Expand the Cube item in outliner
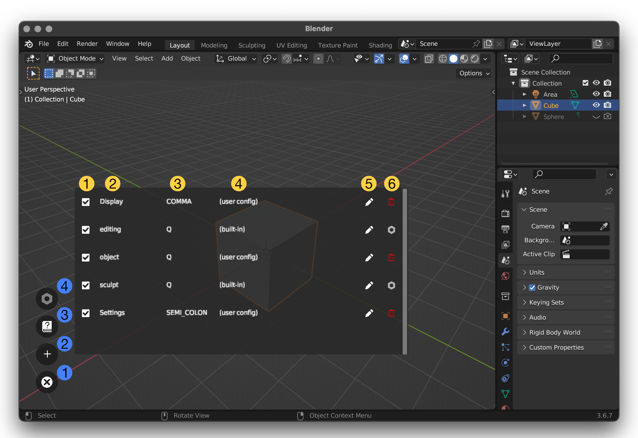The width and height of the screenshot is (638, 438). (x=524, y=105)
